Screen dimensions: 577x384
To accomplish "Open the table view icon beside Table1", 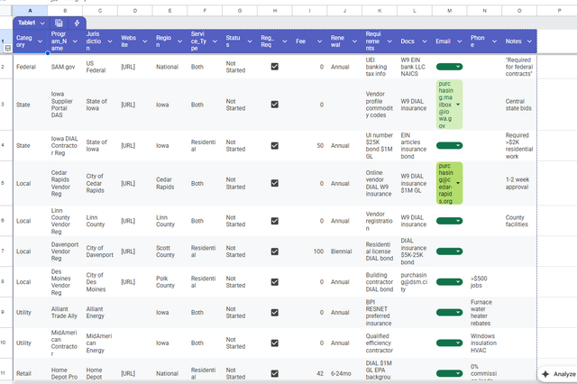I will point(59,23).
